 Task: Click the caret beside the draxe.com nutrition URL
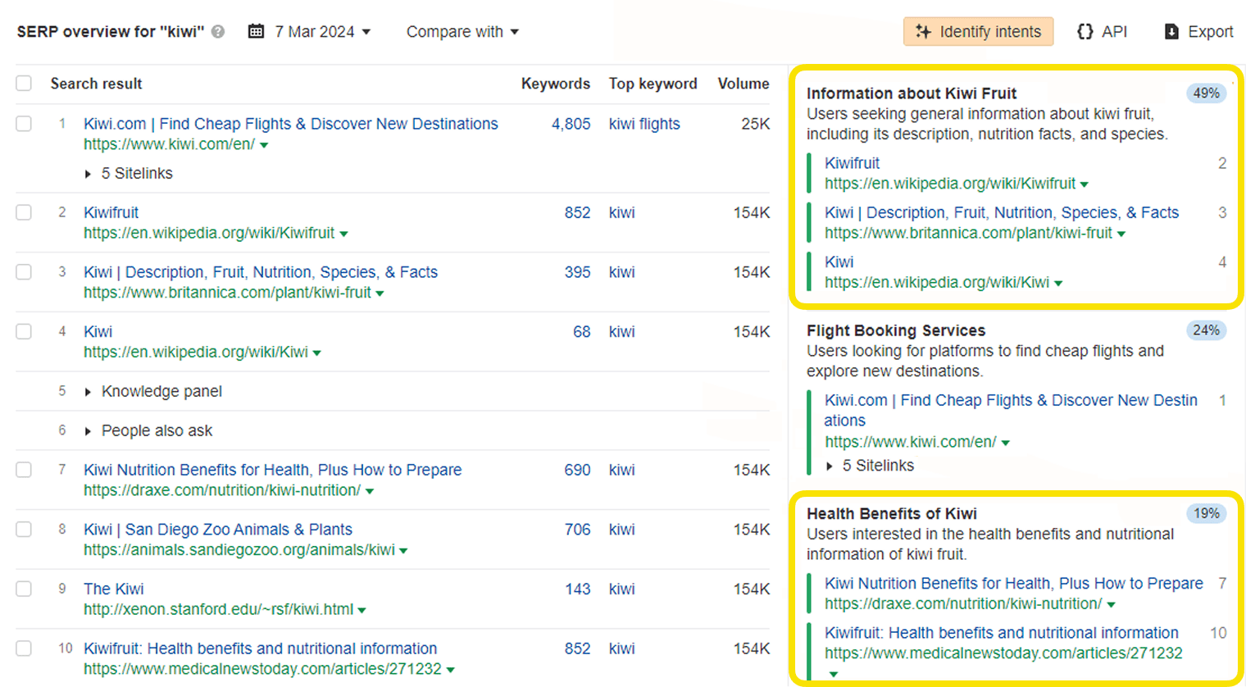[x=369, y=490]
